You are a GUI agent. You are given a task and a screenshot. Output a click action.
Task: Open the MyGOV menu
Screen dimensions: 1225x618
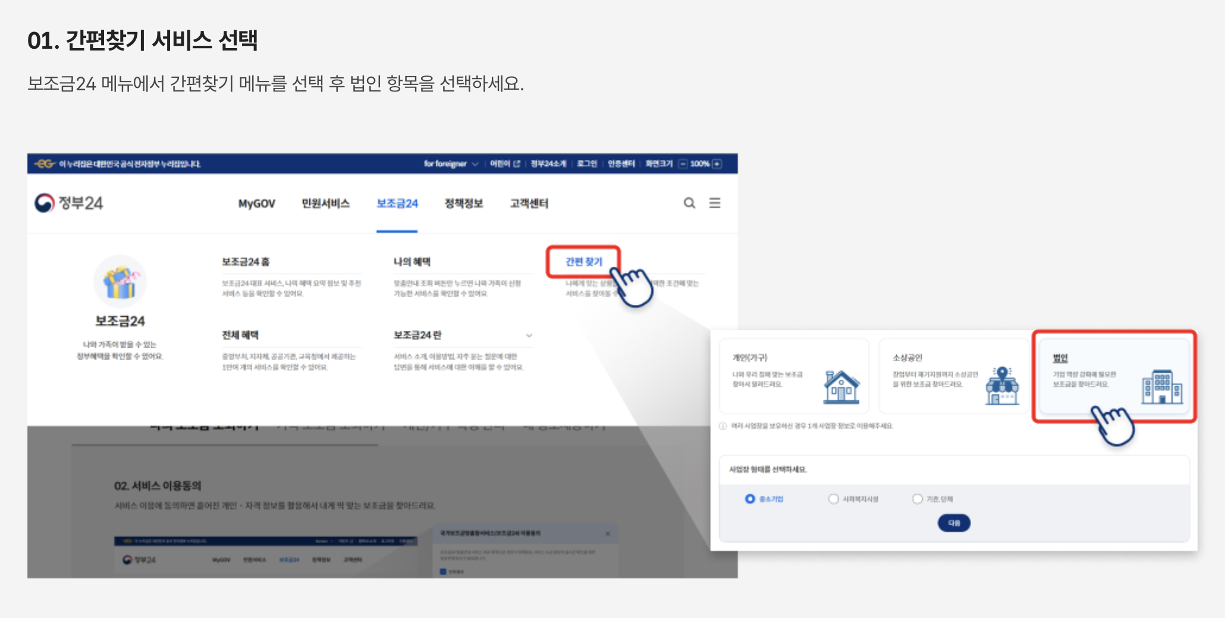[x=257, y=204]
